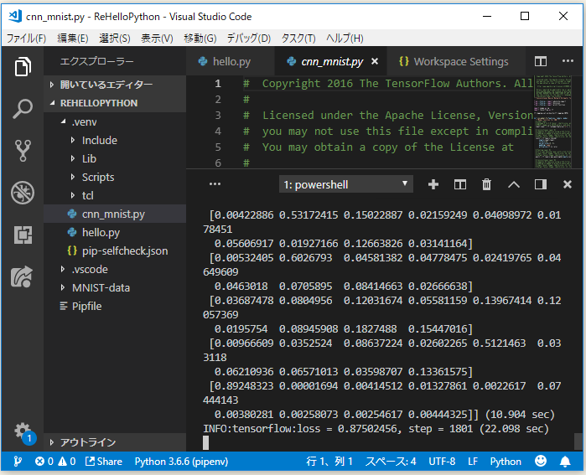586x475 pixels.
Task: Open the terminal panel ellipsis menu
Action: click(x=215, y=184)
